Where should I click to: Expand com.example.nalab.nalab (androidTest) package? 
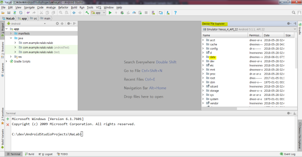(15, 48)
